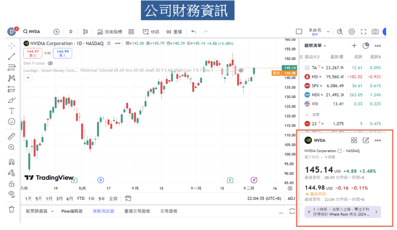The height and width of the screenshot is (230, 397).
Task: Undo the last chart action
Action: point(194,32)
